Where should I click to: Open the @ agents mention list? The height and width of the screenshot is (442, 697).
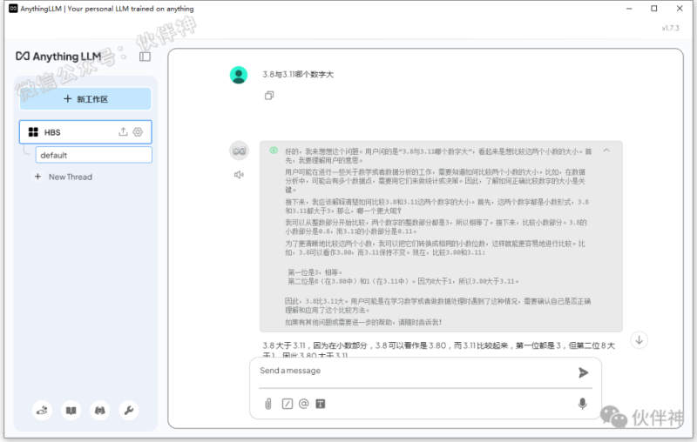coord(304,404)
